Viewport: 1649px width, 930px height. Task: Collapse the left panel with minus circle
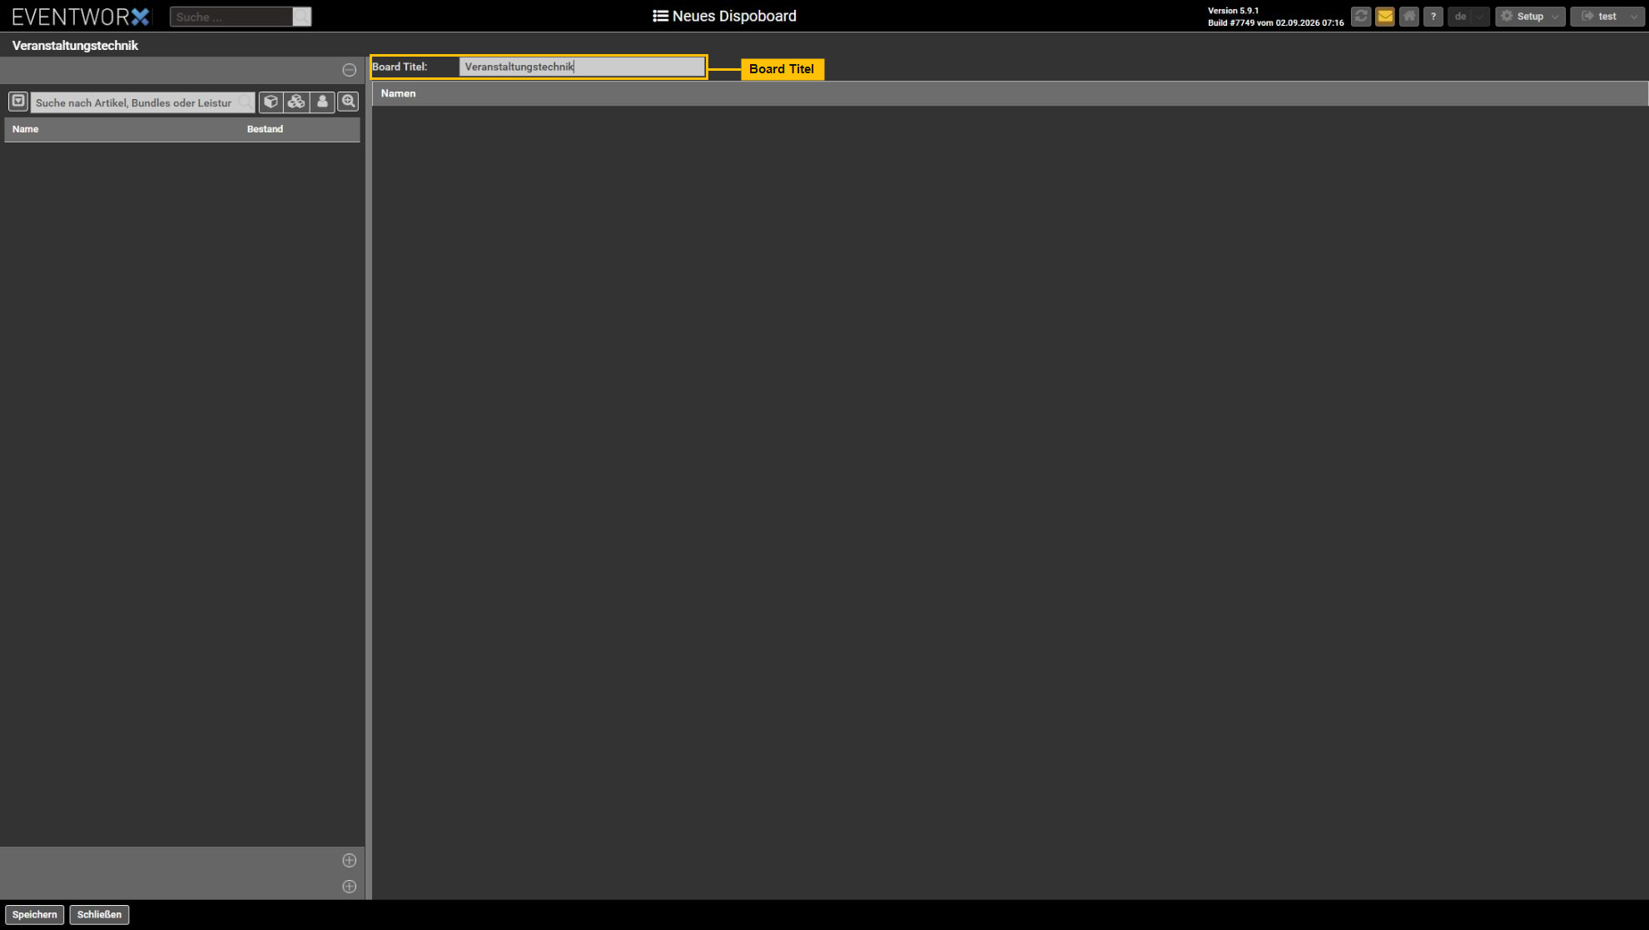tap(350, 70)
